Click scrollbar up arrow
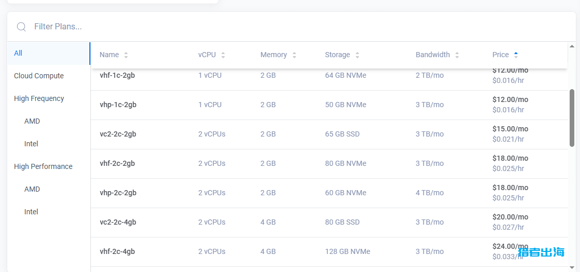580x272 pixels. (572, 45)
